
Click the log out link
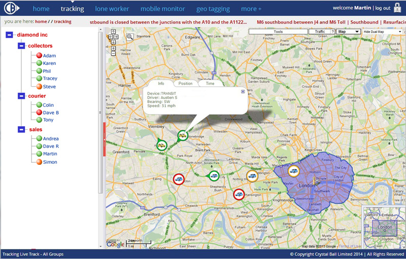383,8
